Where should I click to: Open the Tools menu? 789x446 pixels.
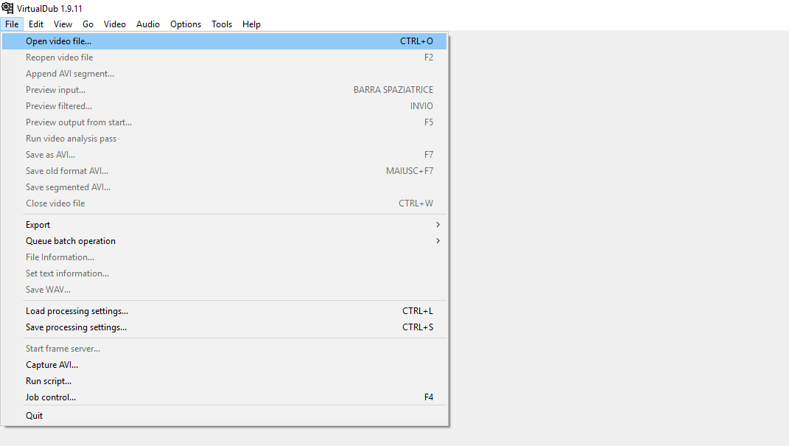click(x=222, y=24)
